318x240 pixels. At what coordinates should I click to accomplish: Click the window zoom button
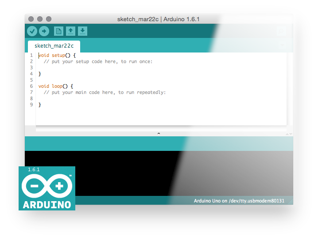click(49, 19)
